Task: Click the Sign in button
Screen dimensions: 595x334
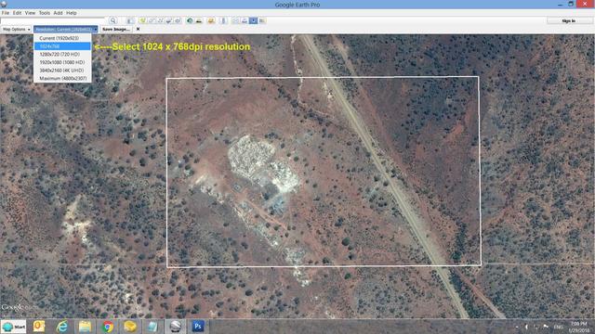Action: [568, 20]
